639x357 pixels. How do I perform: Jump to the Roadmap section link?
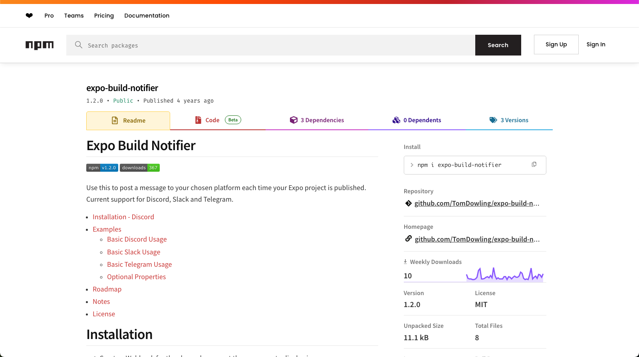pos(107,289)
